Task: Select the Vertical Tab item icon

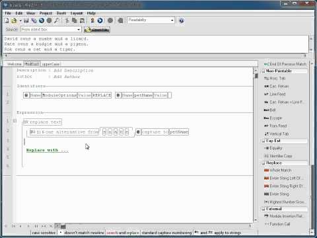Action: click(x=266, y=134)
